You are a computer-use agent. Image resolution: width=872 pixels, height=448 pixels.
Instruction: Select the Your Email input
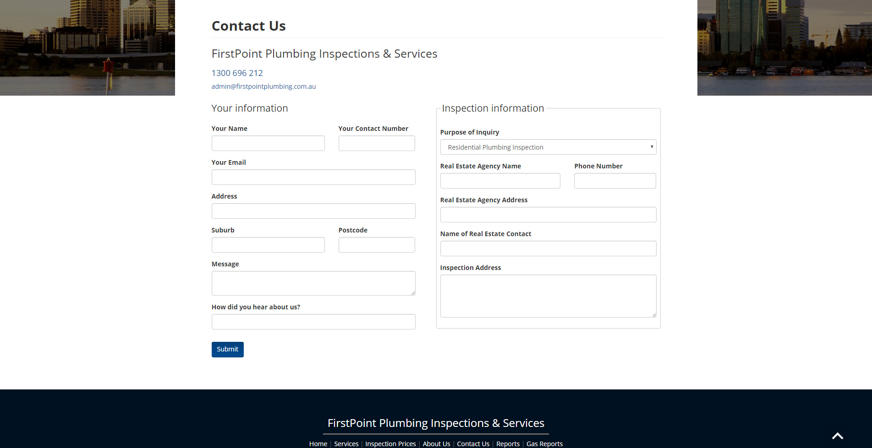313,177
